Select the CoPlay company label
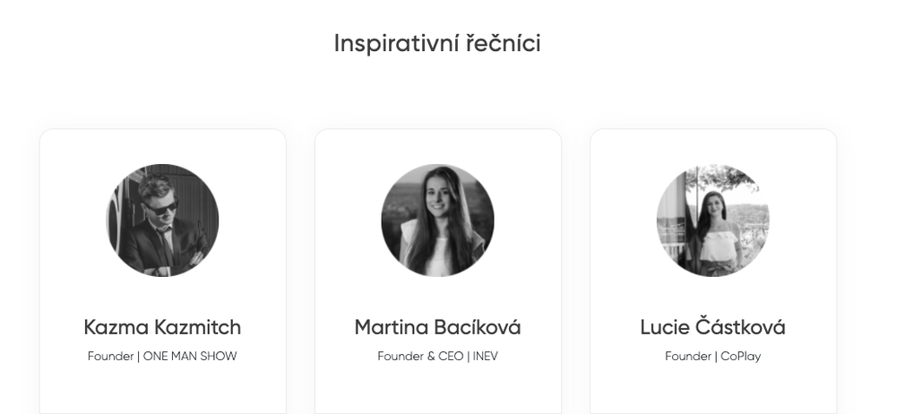 (x=740, y=357)
